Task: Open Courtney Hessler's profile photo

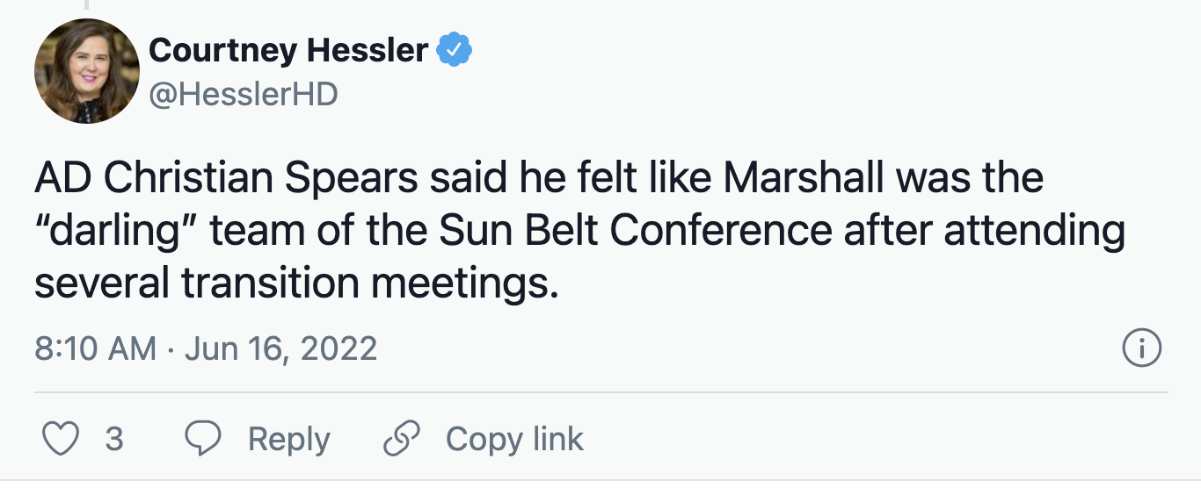Action: 87,71
